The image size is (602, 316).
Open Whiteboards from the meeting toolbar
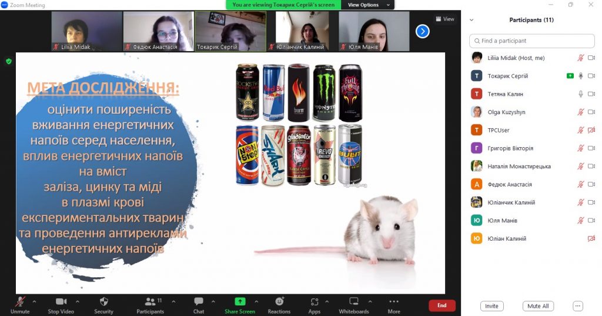(x=354, y=302)
